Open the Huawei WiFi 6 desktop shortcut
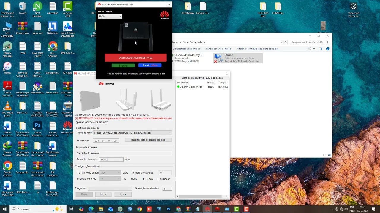Image resolution: width=380 pixels, height=213 pixels. point(67,129)
